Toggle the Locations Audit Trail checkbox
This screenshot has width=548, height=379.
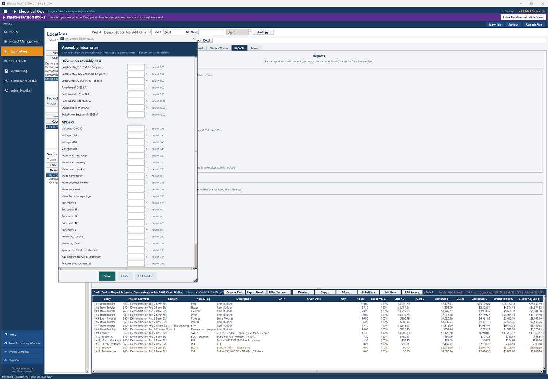48,40
